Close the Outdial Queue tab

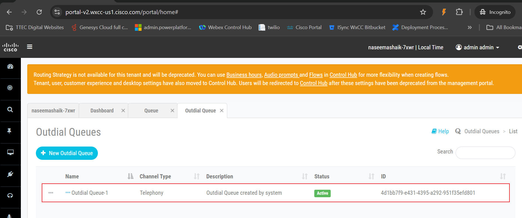pyautogui.click(x=222, y=111)
